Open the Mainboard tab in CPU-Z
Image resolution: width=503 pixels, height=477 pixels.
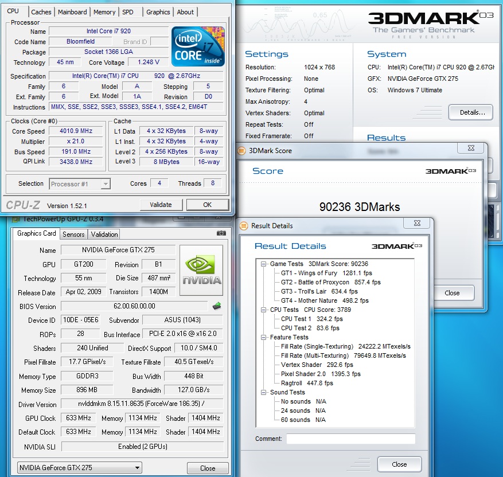click(72, 12)
